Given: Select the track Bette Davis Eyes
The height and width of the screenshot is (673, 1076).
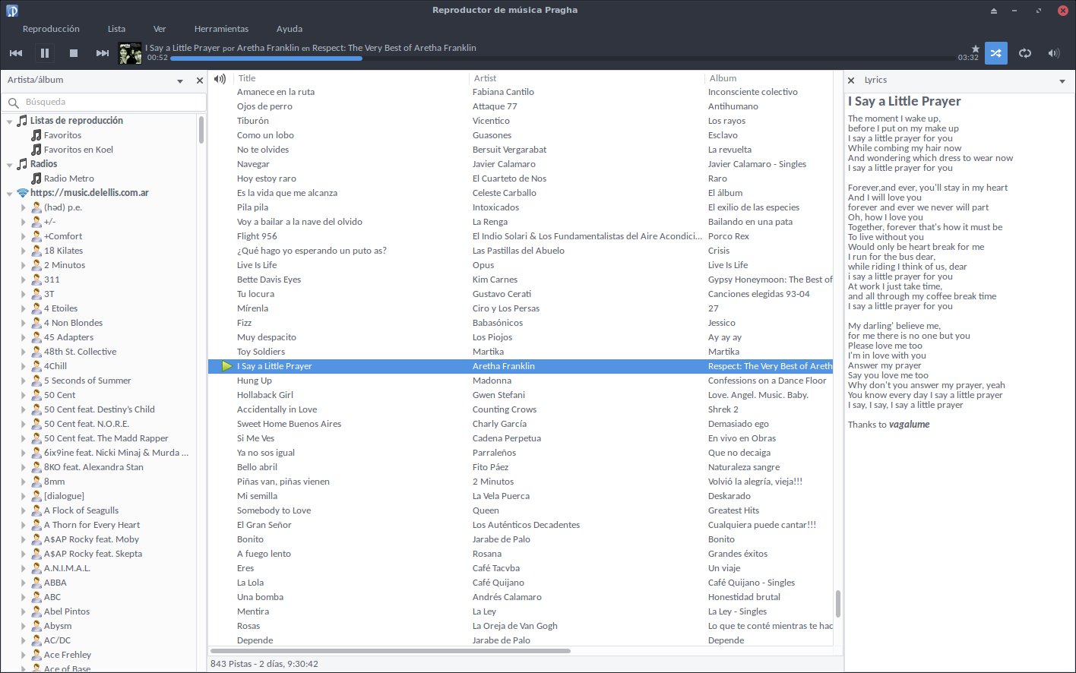Looking at the screenshot, I should 269,280.
